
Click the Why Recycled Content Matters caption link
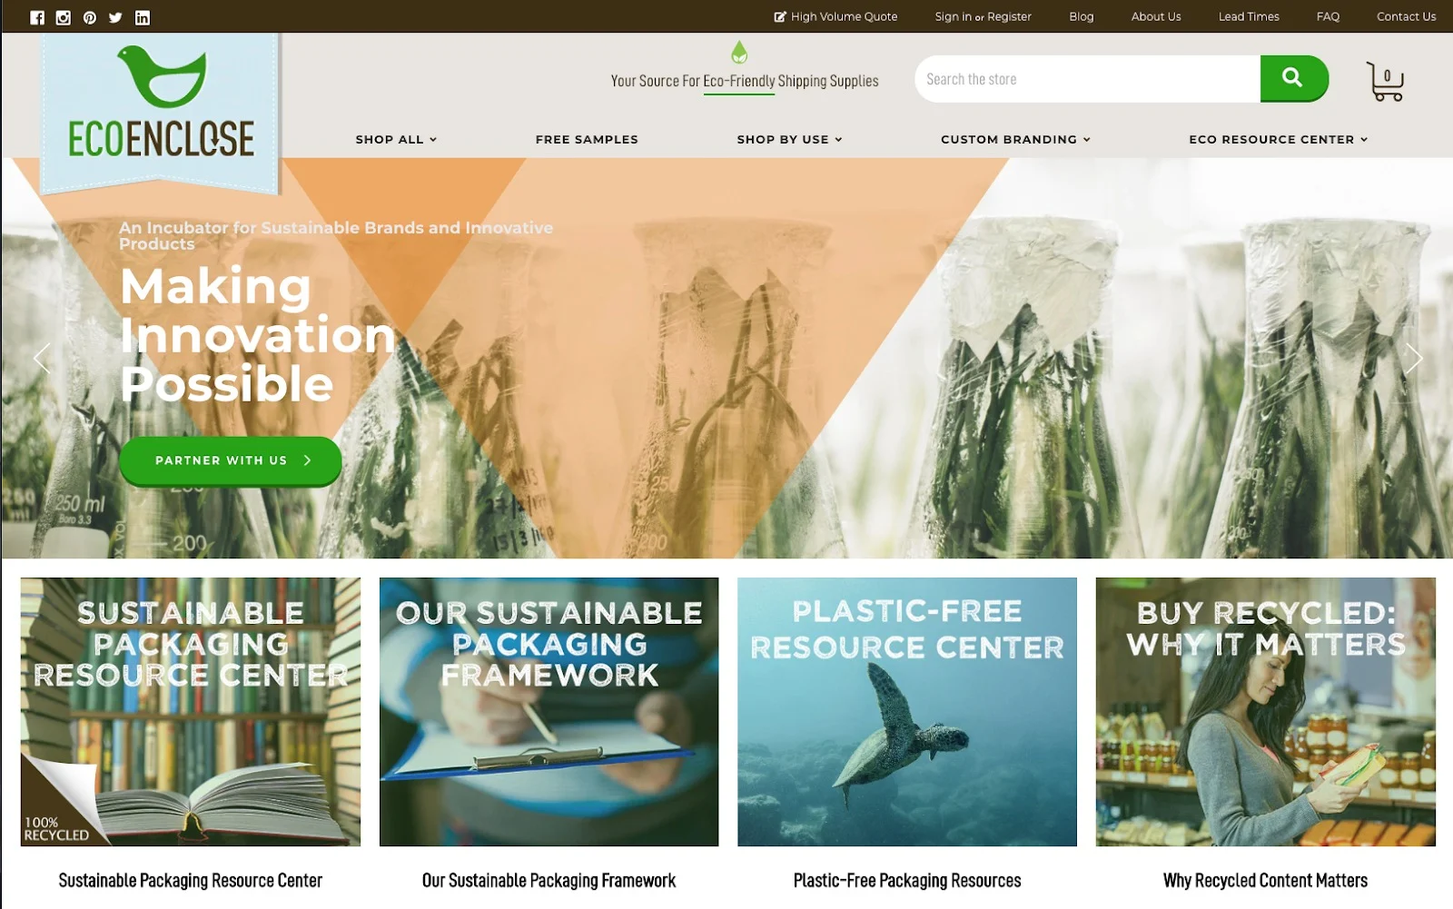click(x=1265, y=880)
